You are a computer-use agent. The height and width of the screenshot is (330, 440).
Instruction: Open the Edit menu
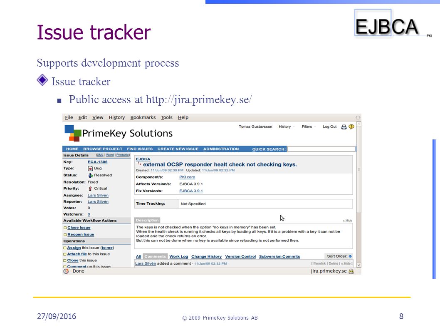point(82,117)
